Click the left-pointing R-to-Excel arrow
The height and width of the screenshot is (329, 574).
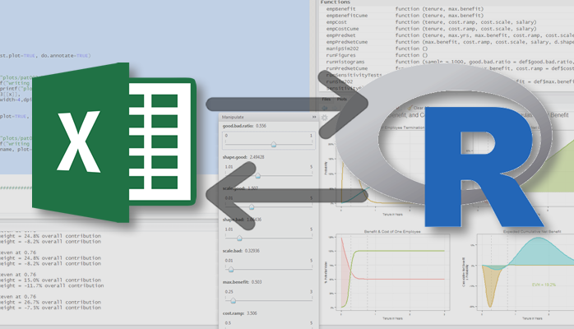click(x=287, y=196)
